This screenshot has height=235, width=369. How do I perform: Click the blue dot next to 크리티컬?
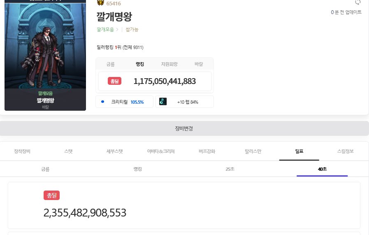(x=102, y=102)
